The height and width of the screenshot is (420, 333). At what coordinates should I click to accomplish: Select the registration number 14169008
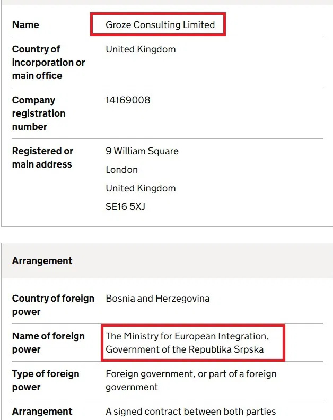[128, 100]
